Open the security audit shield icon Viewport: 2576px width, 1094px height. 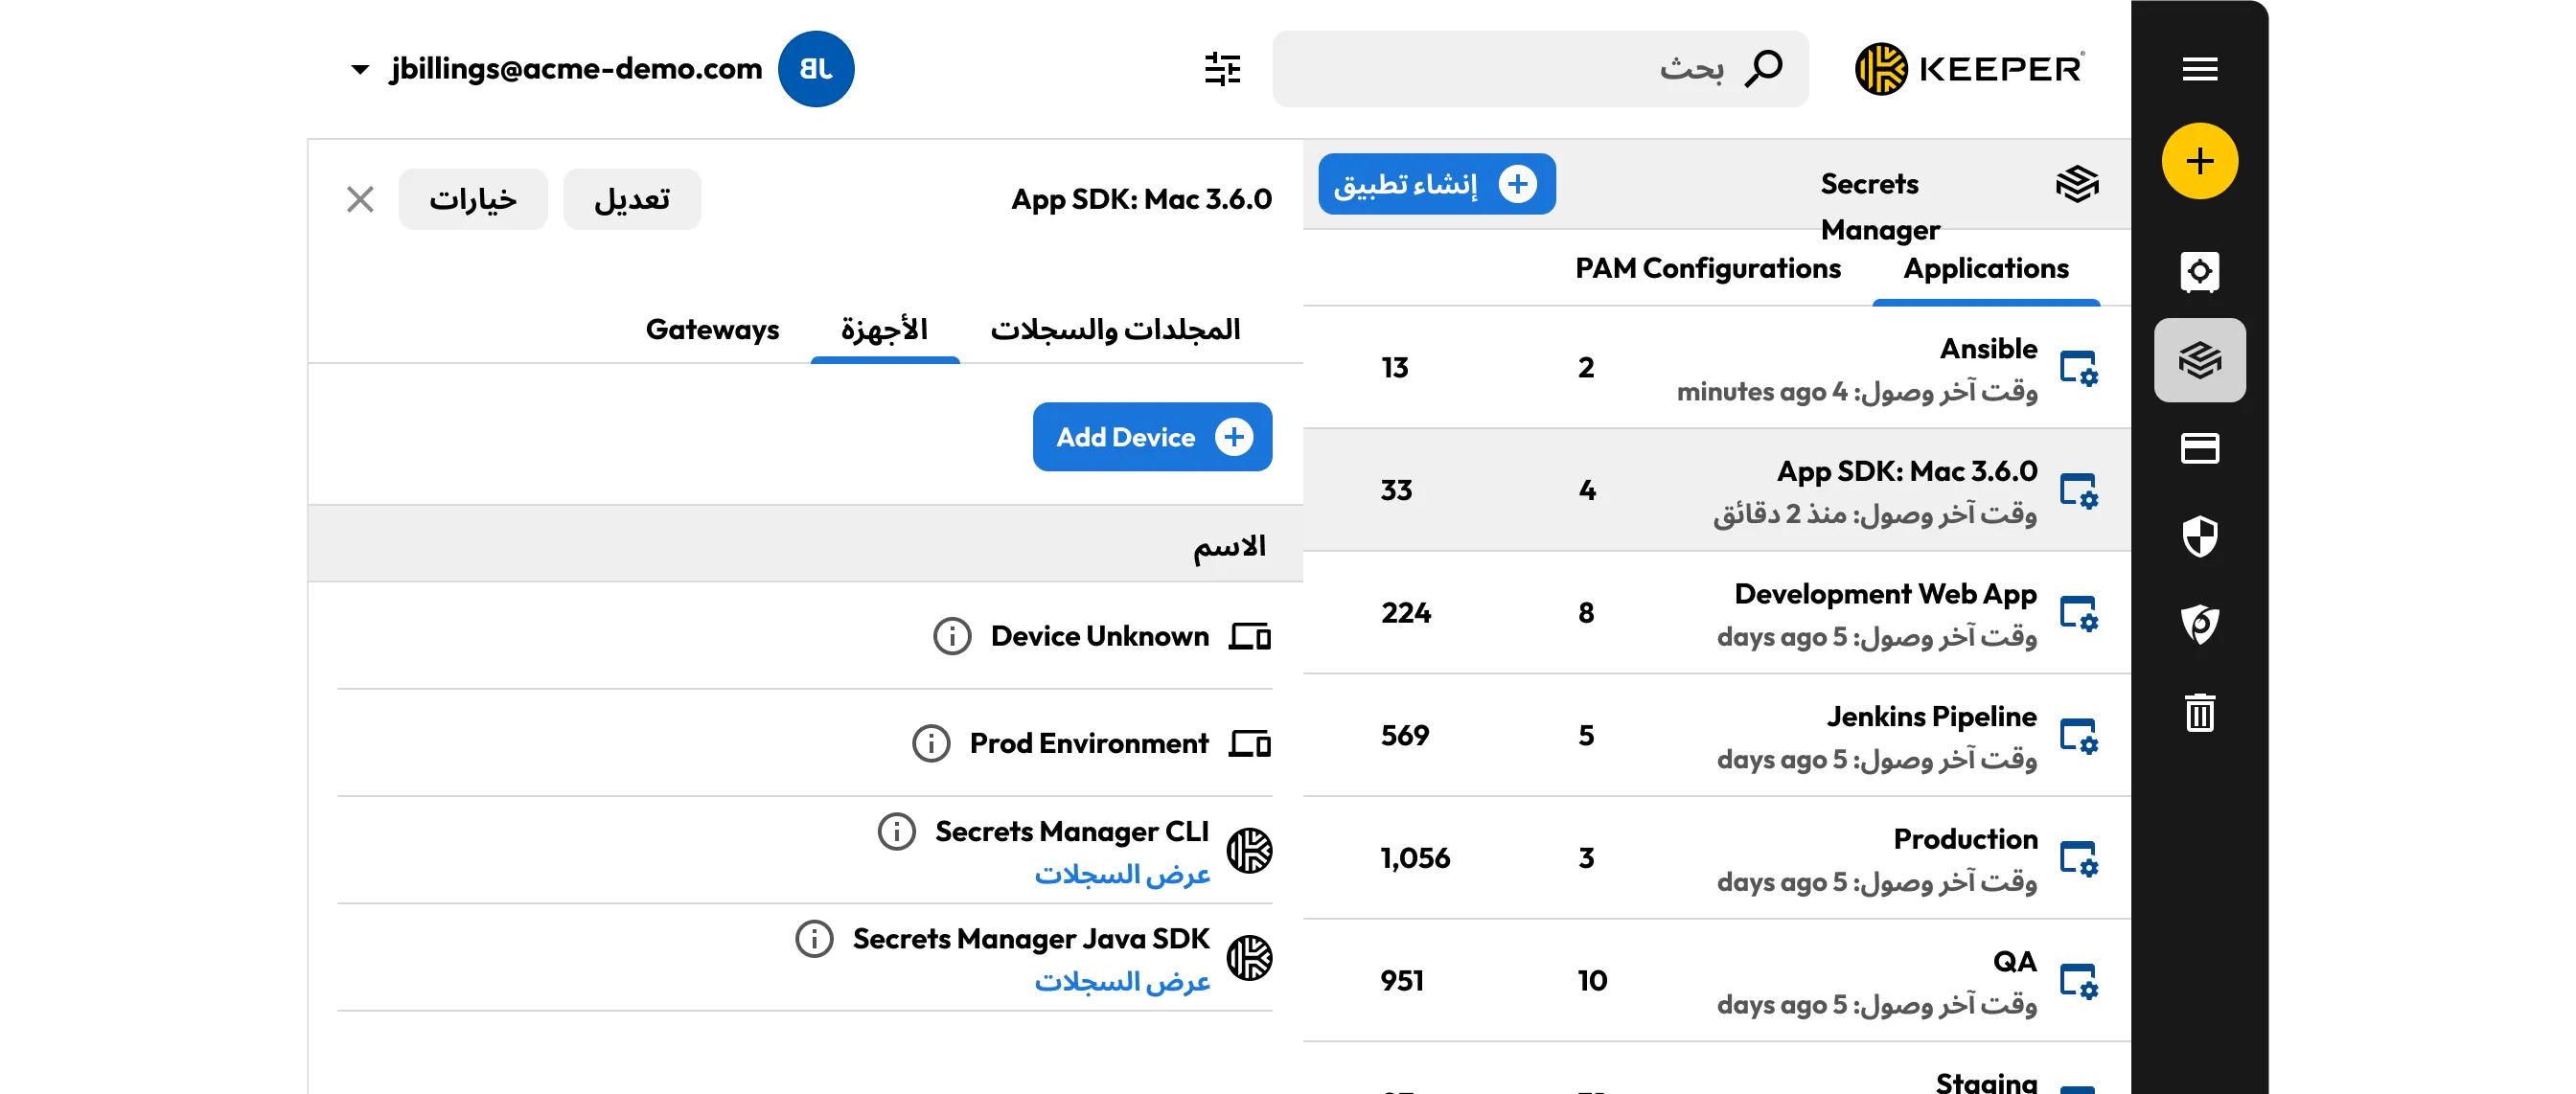pyautogui.click(x=2199, y=537)
